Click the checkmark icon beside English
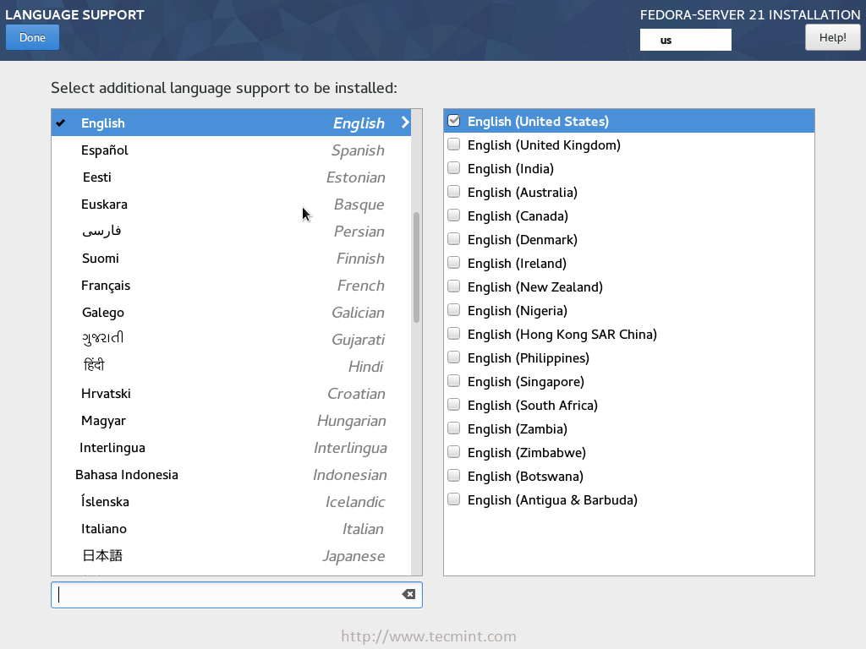Viewport: 866px width, 649px height. (60, 123)
